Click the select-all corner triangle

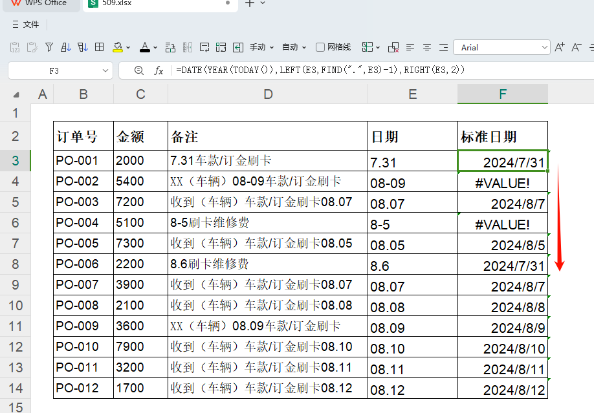16,94
